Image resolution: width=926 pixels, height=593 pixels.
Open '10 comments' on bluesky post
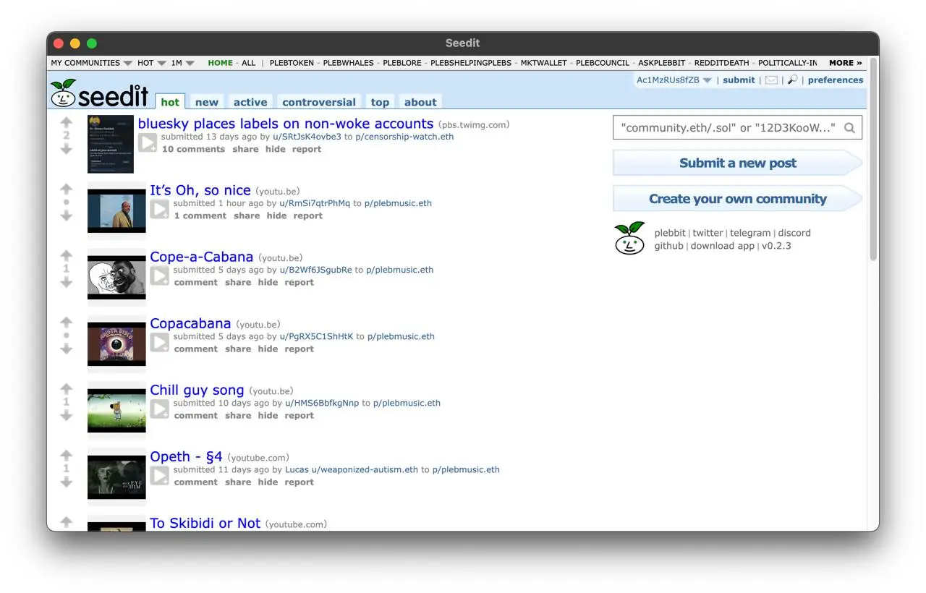click(193, 149)
